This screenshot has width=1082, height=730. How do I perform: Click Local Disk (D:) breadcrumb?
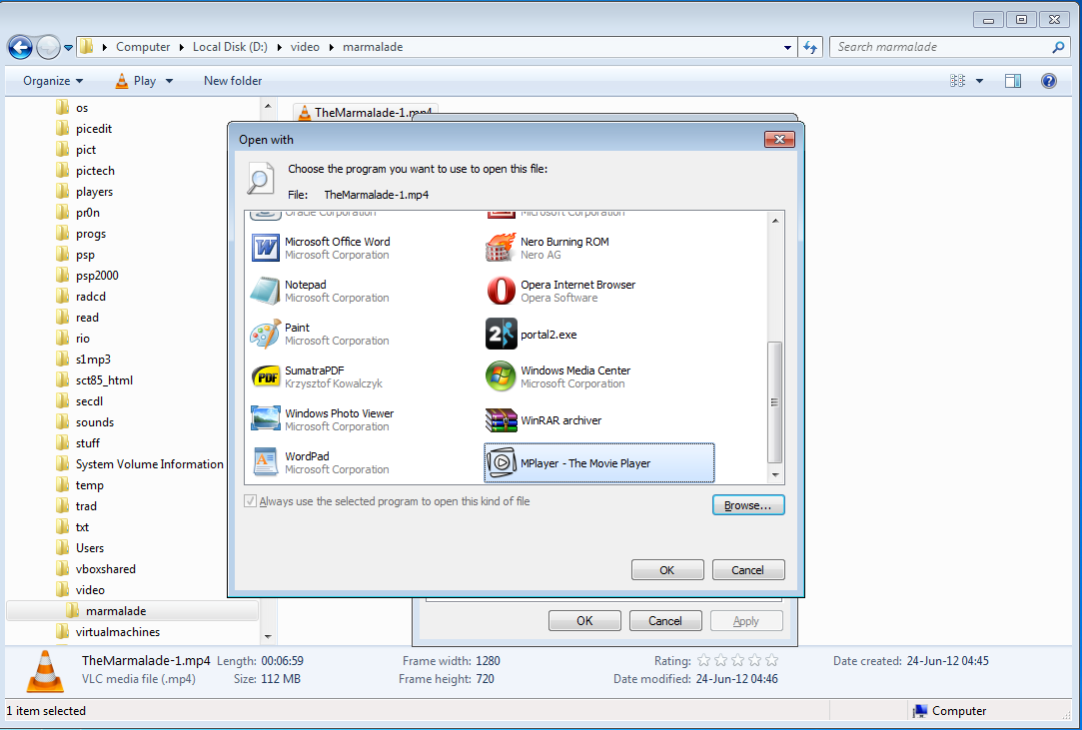(x=230, y=47)
